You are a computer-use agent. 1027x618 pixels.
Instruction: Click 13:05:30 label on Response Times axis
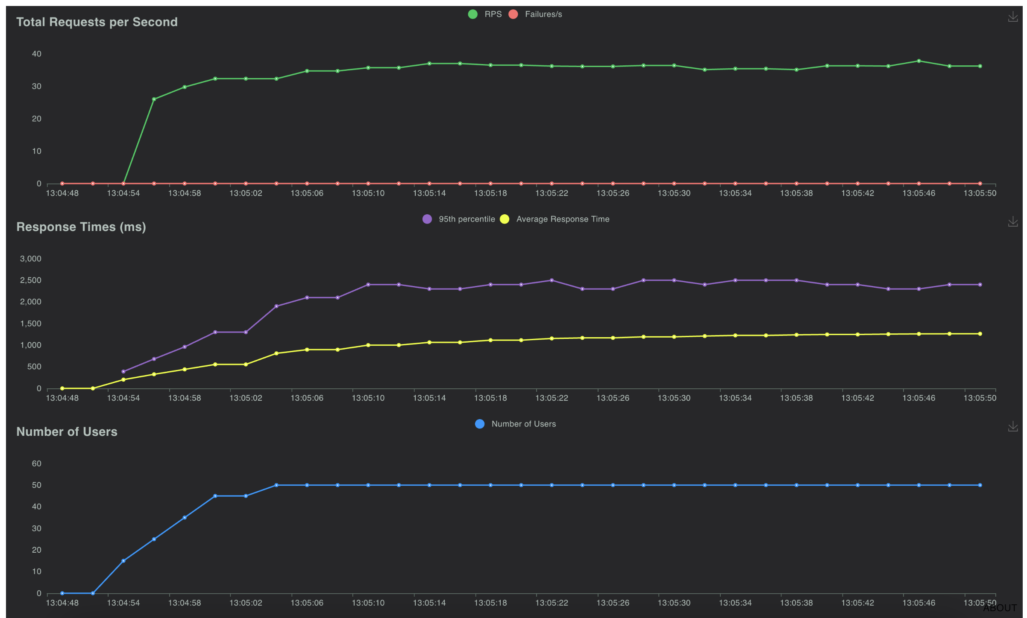674,398
